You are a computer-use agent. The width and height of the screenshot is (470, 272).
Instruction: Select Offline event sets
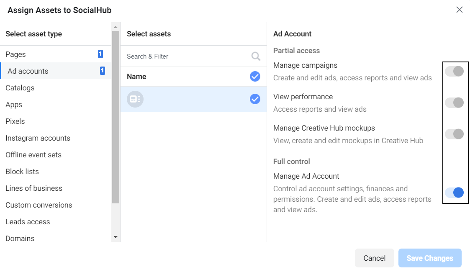tap(56, 155)
